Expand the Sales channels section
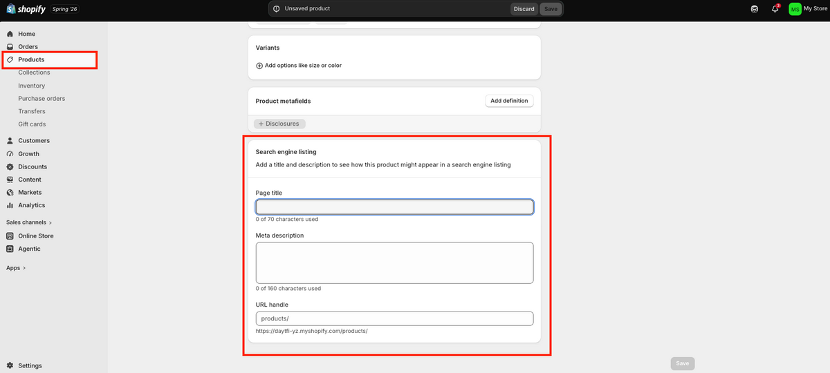Image resolution: width=830 pixels, height=373 pixels. [x=29, y=222]
